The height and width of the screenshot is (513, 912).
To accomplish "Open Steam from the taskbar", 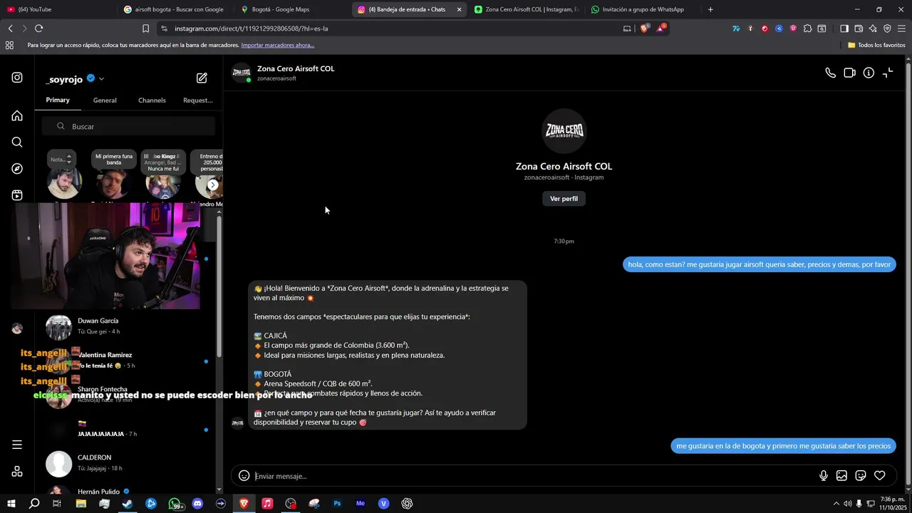I will (128, 503).
